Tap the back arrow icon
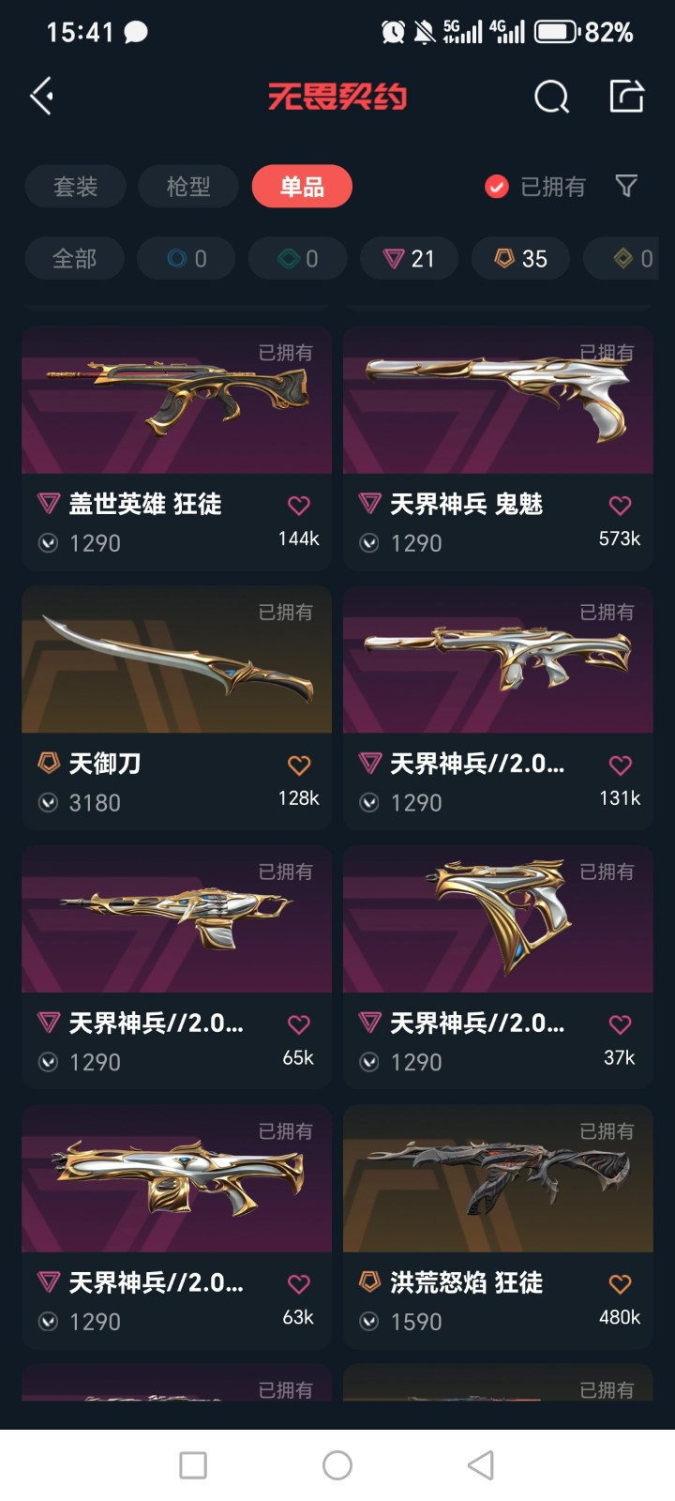 (x=41, y=96)
